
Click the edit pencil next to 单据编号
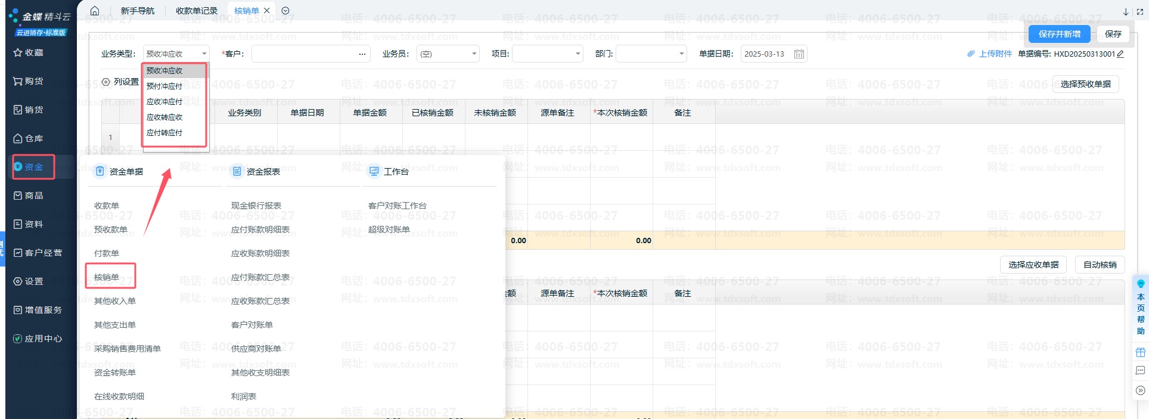point(1120,54)
